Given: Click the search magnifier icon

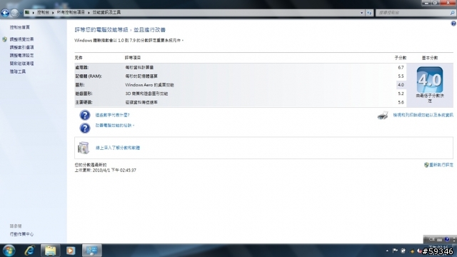Looking at the screenshot, I should click(x=452, y=13).
